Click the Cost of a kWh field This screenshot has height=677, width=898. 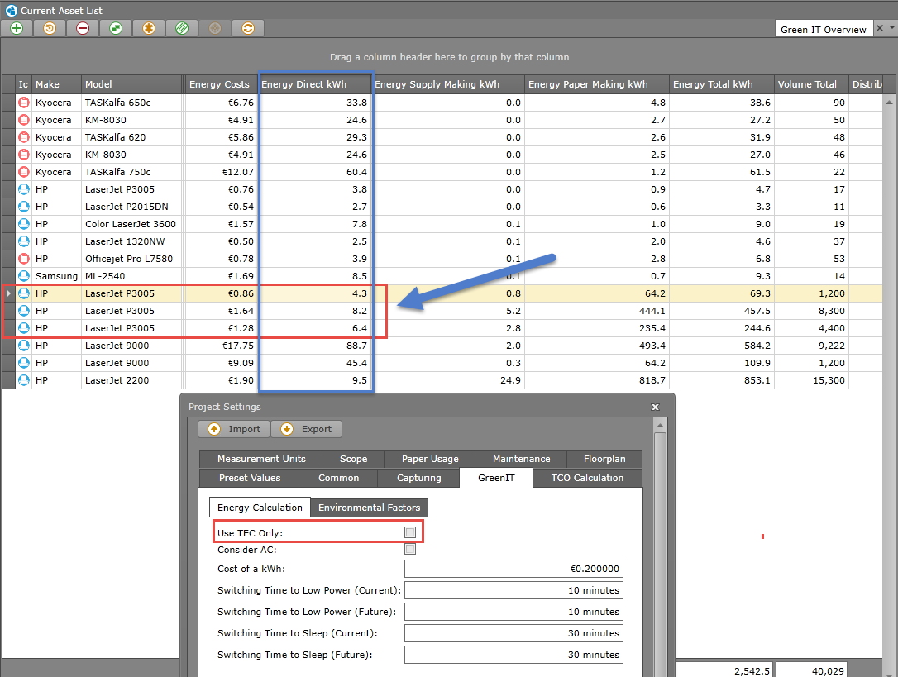coord(513,569)
